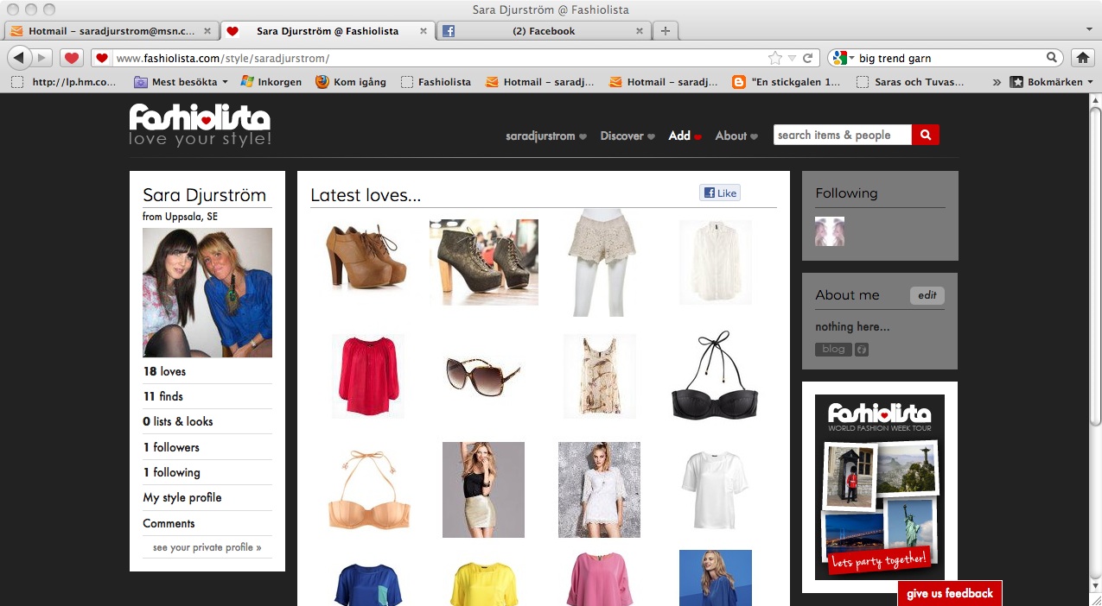1102x606 pixels.
Task: Open the 'Inkorgen' bookmark
Action: 271,82
